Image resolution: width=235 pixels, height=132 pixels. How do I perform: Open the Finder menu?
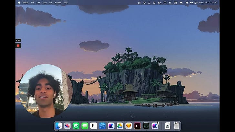pos(26,3)
